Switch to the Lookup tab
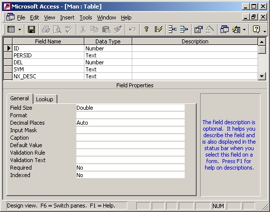Viewport: 270px width, 212px height. 45,99
